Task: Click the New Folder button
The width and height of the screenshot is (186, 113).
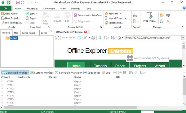Action: click(x=10, y=14)
